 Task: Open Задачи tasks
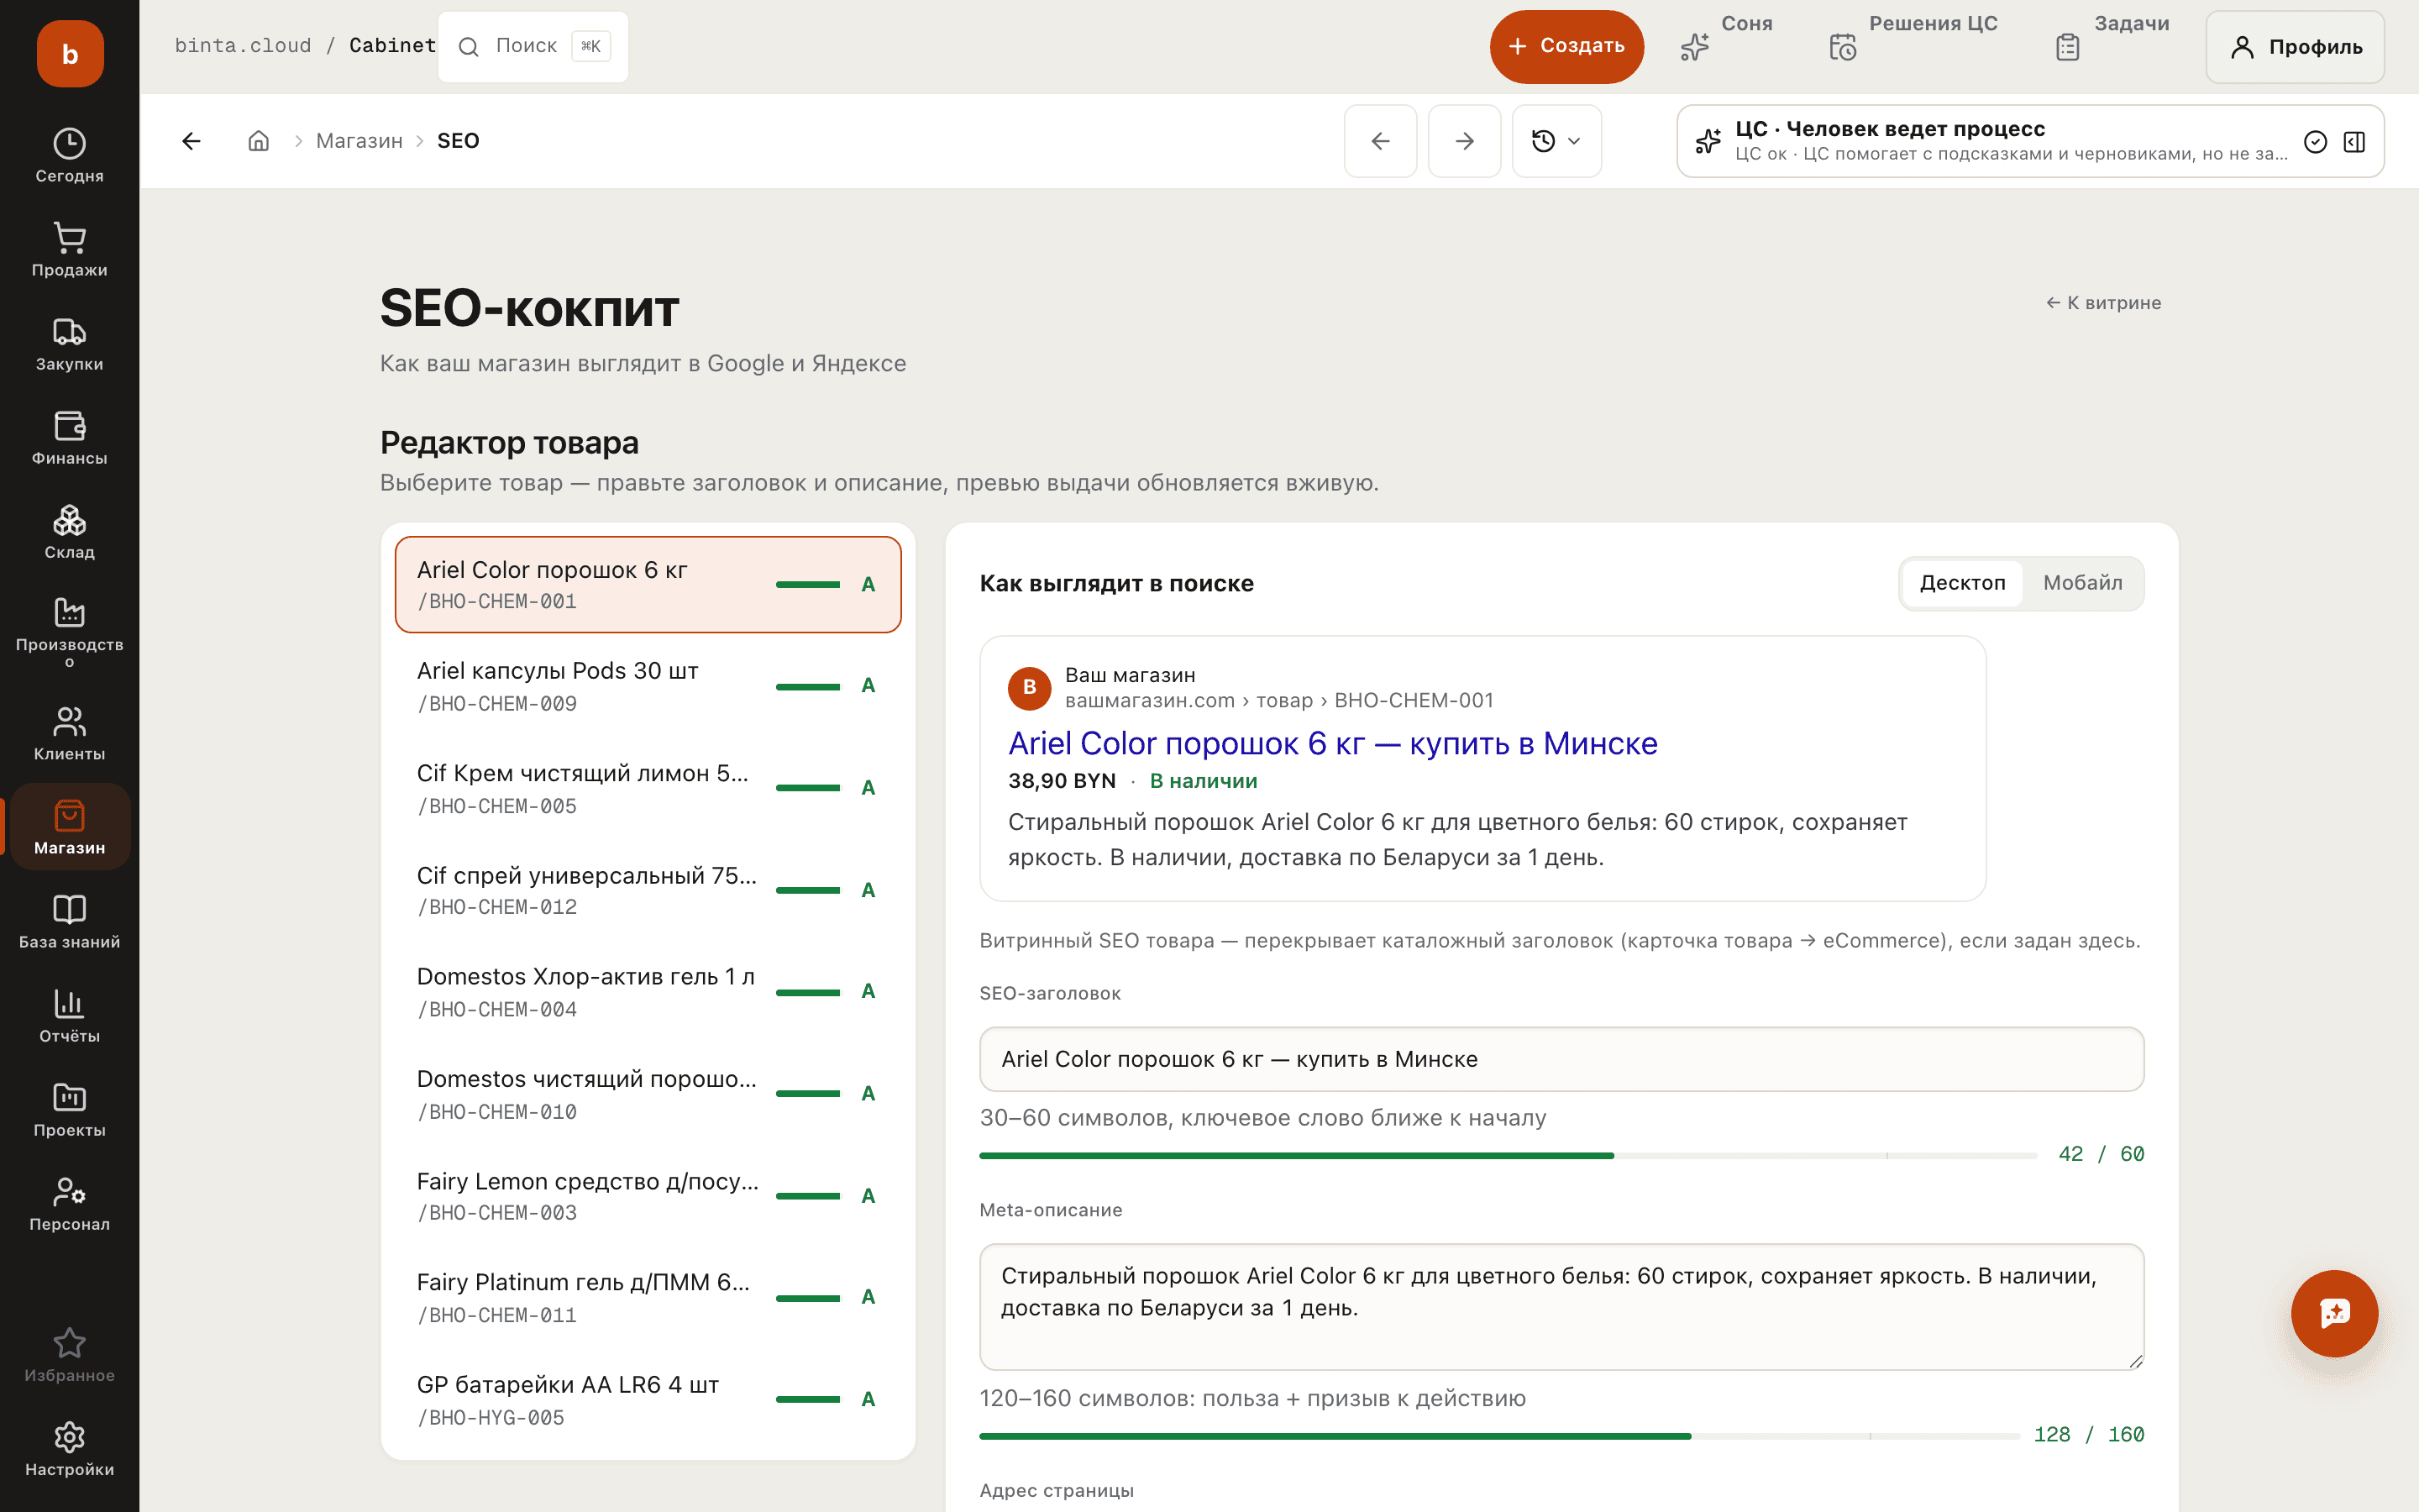[x=2112, y=46]
